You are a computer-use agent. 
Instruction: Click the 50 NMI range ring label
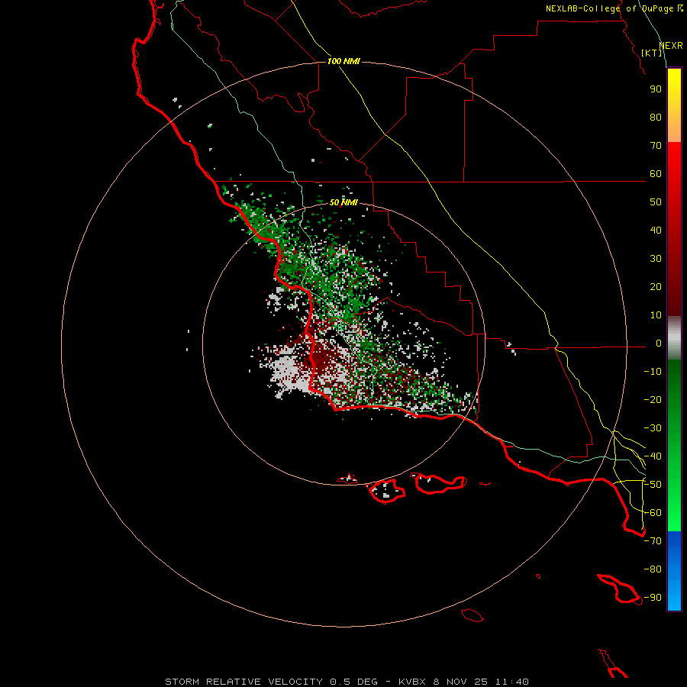(343, 202)
